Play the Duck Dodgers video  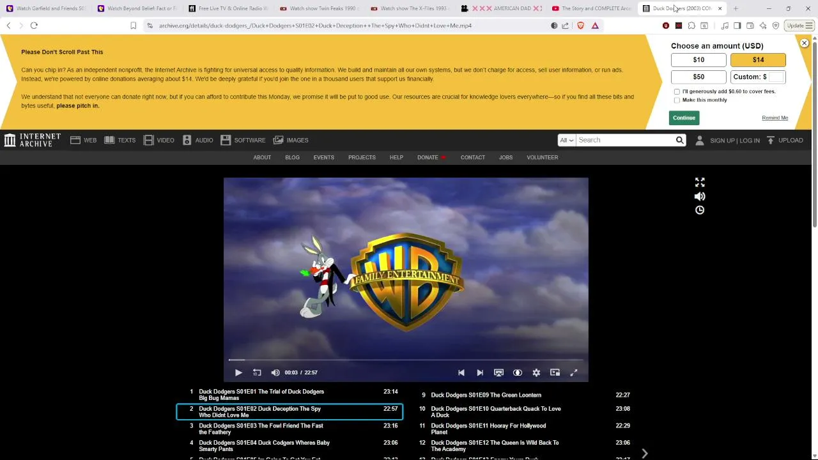[x=238, y=372]
